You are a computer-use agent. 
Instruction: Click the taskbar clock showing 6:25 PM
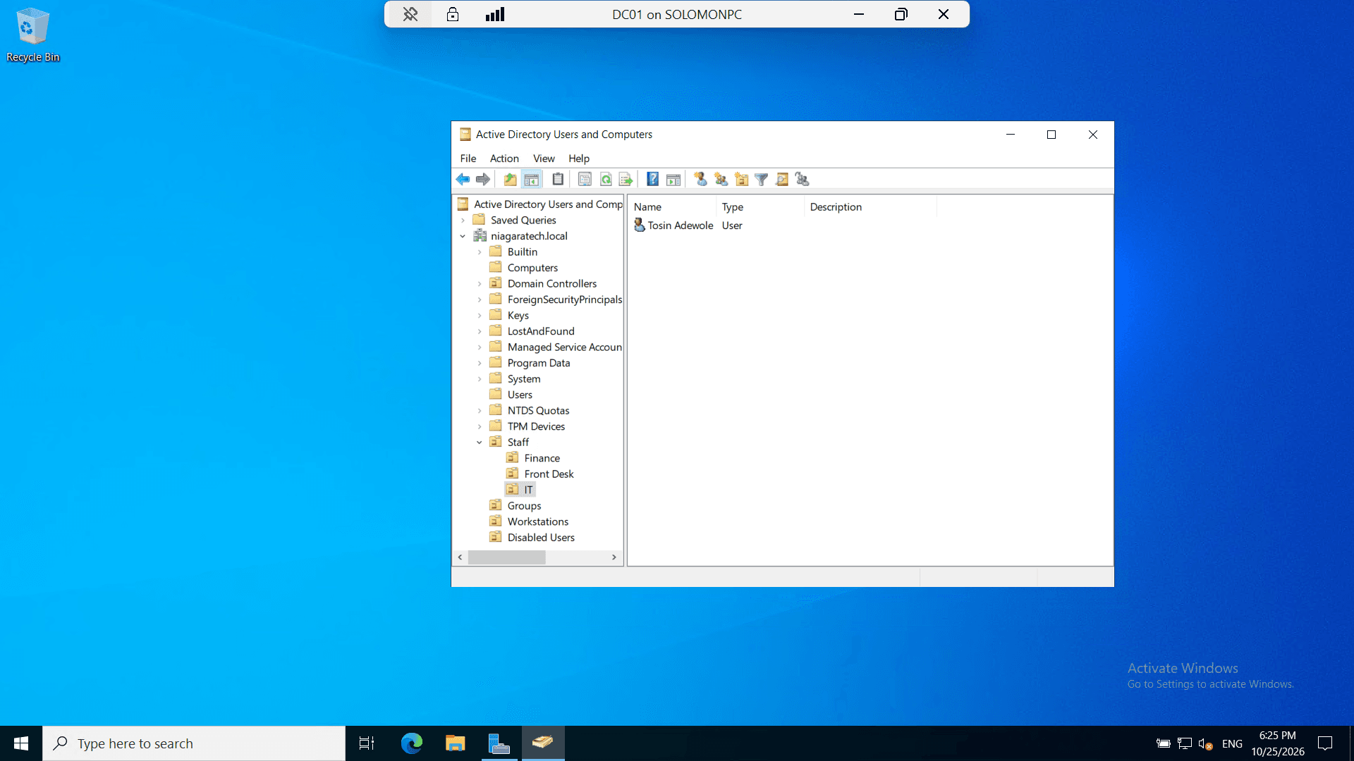click(x=1278, y=743)
